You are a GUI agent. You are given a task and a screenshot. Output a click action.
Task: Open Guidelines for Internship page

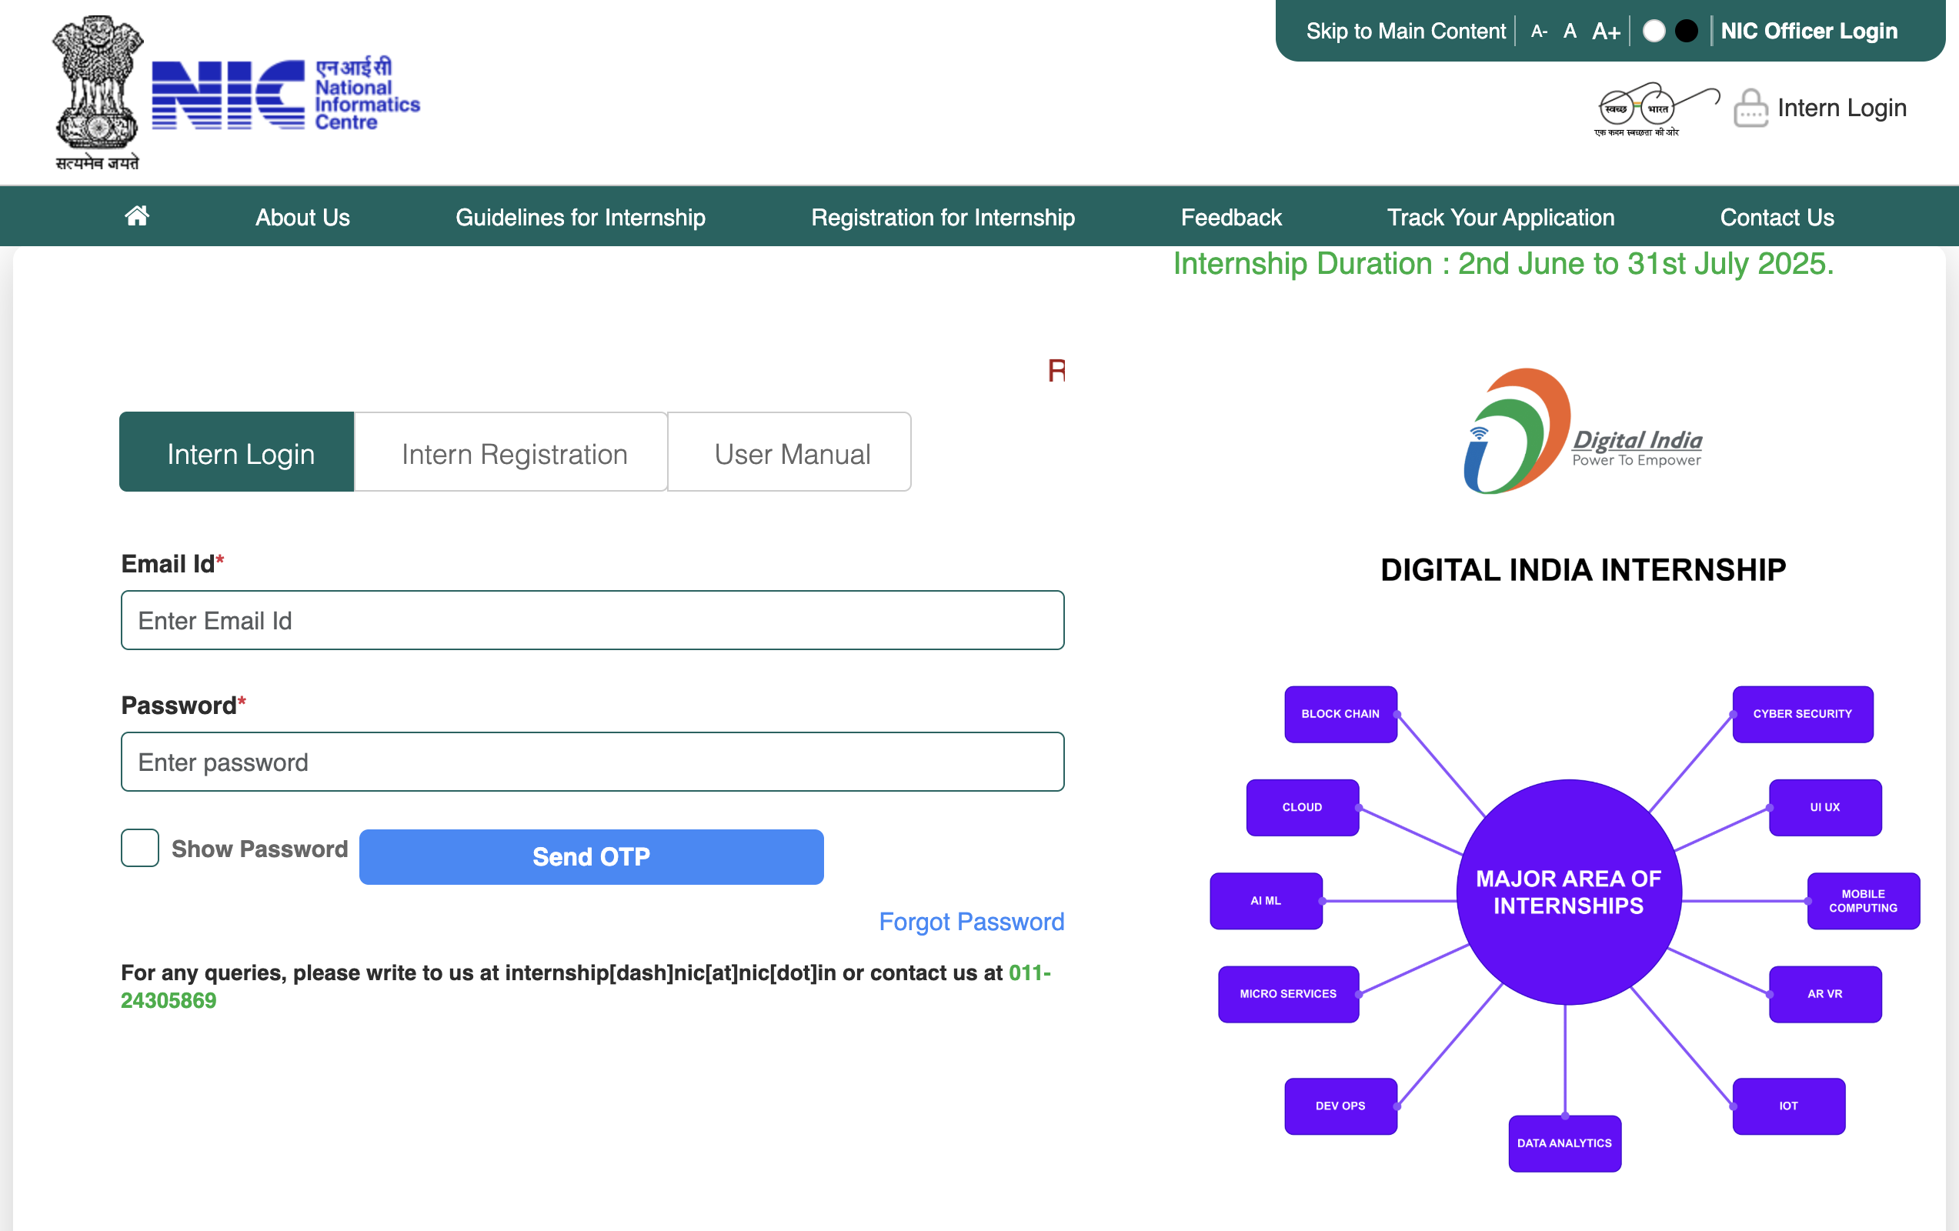580,217
